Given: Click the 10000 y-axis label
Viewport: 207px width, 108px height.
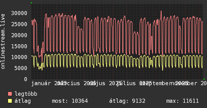Looking at the screenshot, I should [19, 57].
